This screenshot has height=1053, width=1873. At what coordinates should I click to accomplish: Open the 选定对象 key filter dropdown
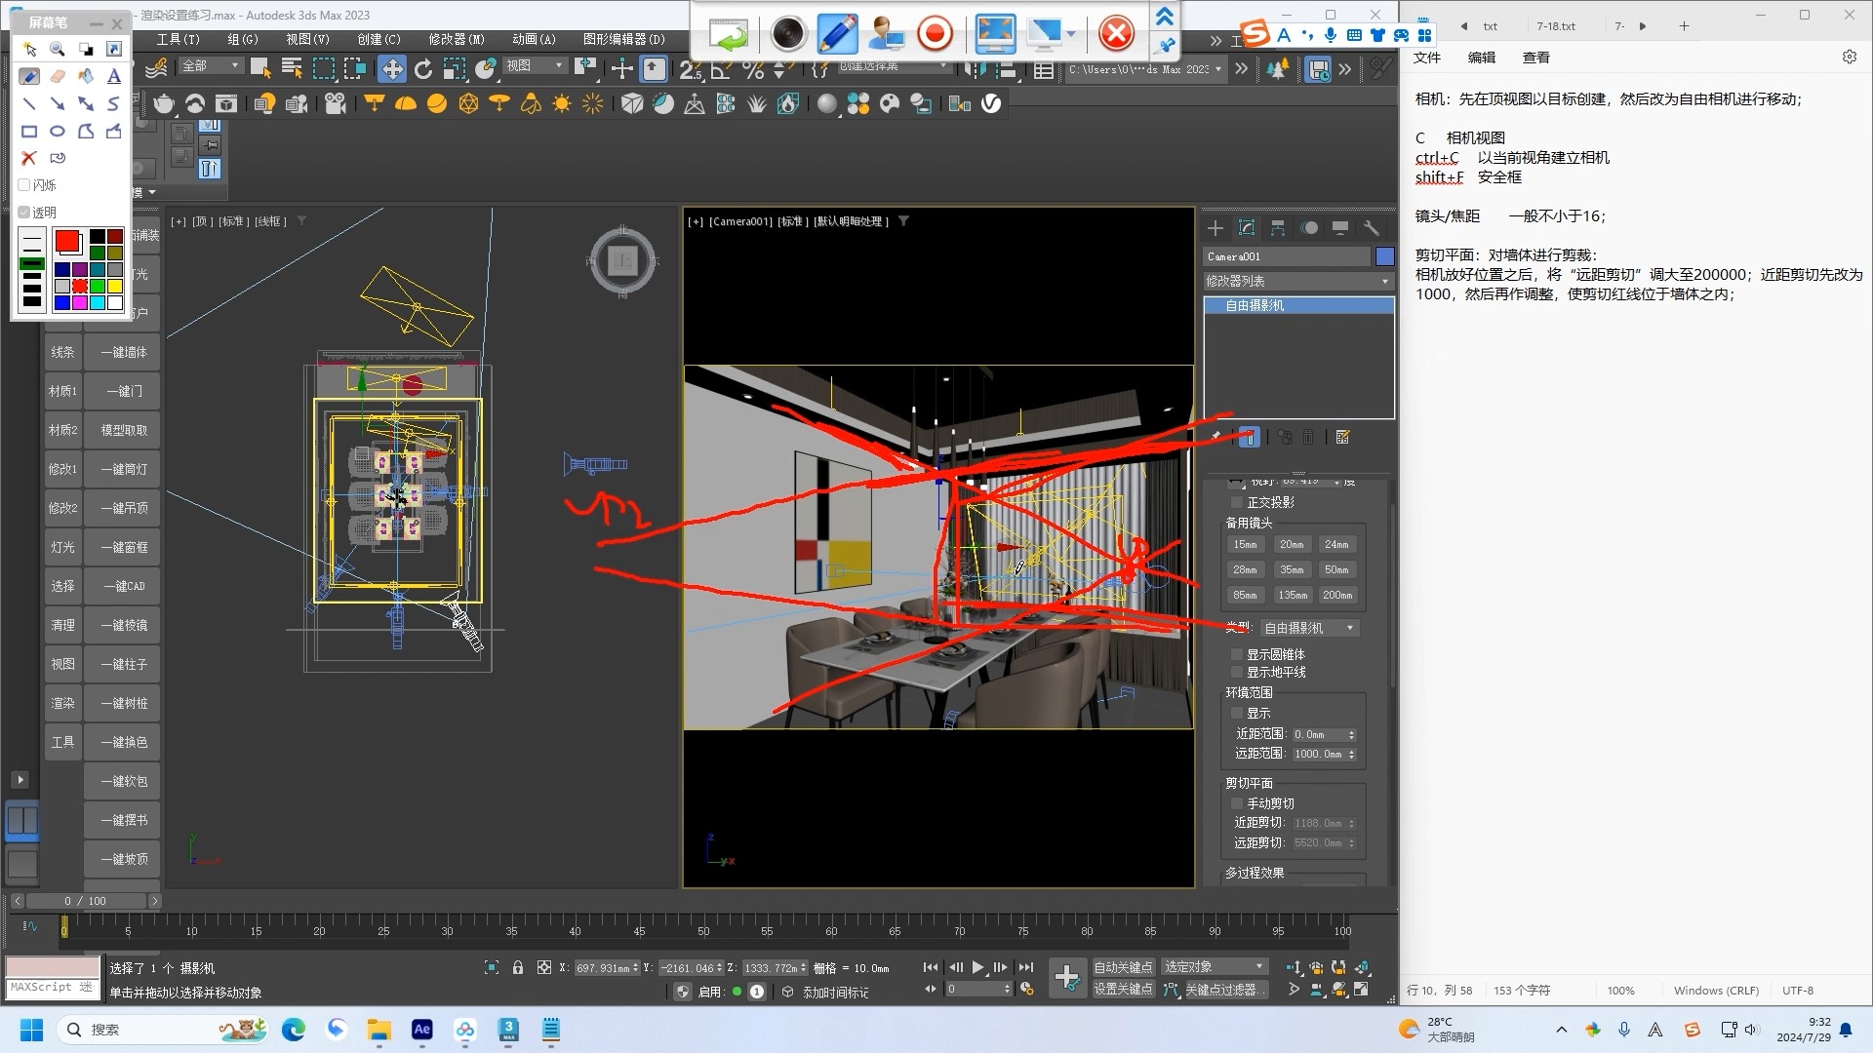click(1214, 966)
